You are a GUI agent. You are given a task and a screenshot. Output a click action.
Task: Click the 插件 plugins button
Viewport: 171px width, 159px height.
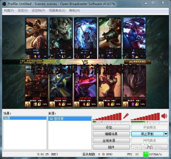pyautogui.click(x=111, y=147)
